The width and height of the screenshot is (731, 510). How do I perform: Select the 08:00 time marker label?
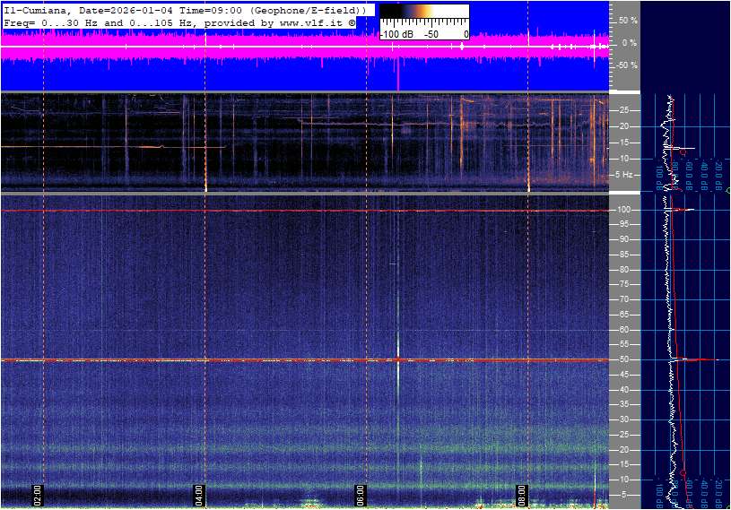(522, 493)
